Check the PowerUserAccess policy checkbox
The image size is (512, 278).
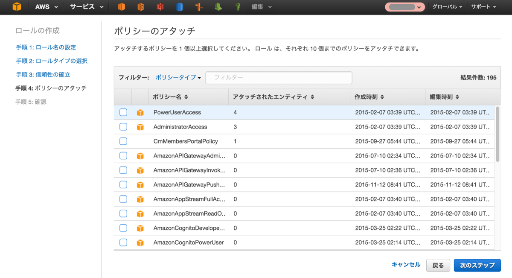pyautogui.click(x=123, y=112)
